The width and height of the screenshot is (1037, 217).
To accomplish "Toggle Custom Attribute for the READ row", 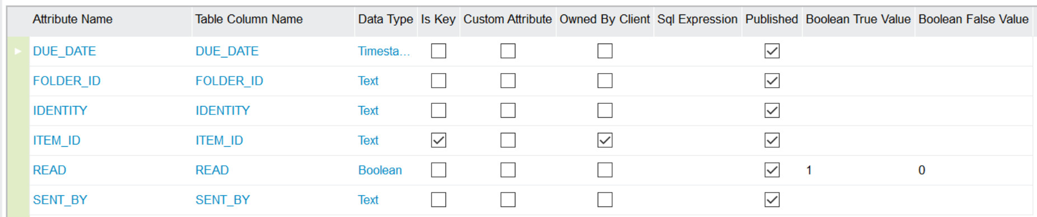I will click(508, 170).
